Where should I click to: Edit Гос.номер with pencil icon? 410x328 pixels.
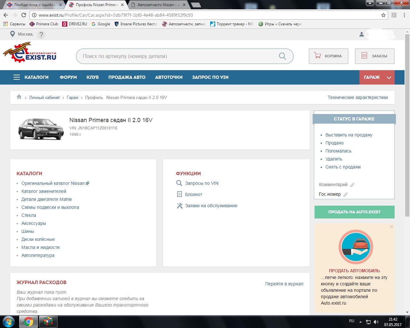pos(346,194)
